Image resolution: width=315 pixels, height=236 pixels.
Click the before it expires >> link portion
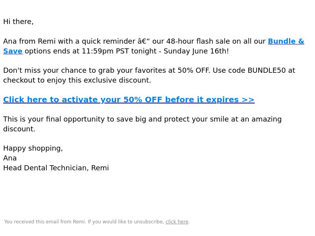(210, 100)
